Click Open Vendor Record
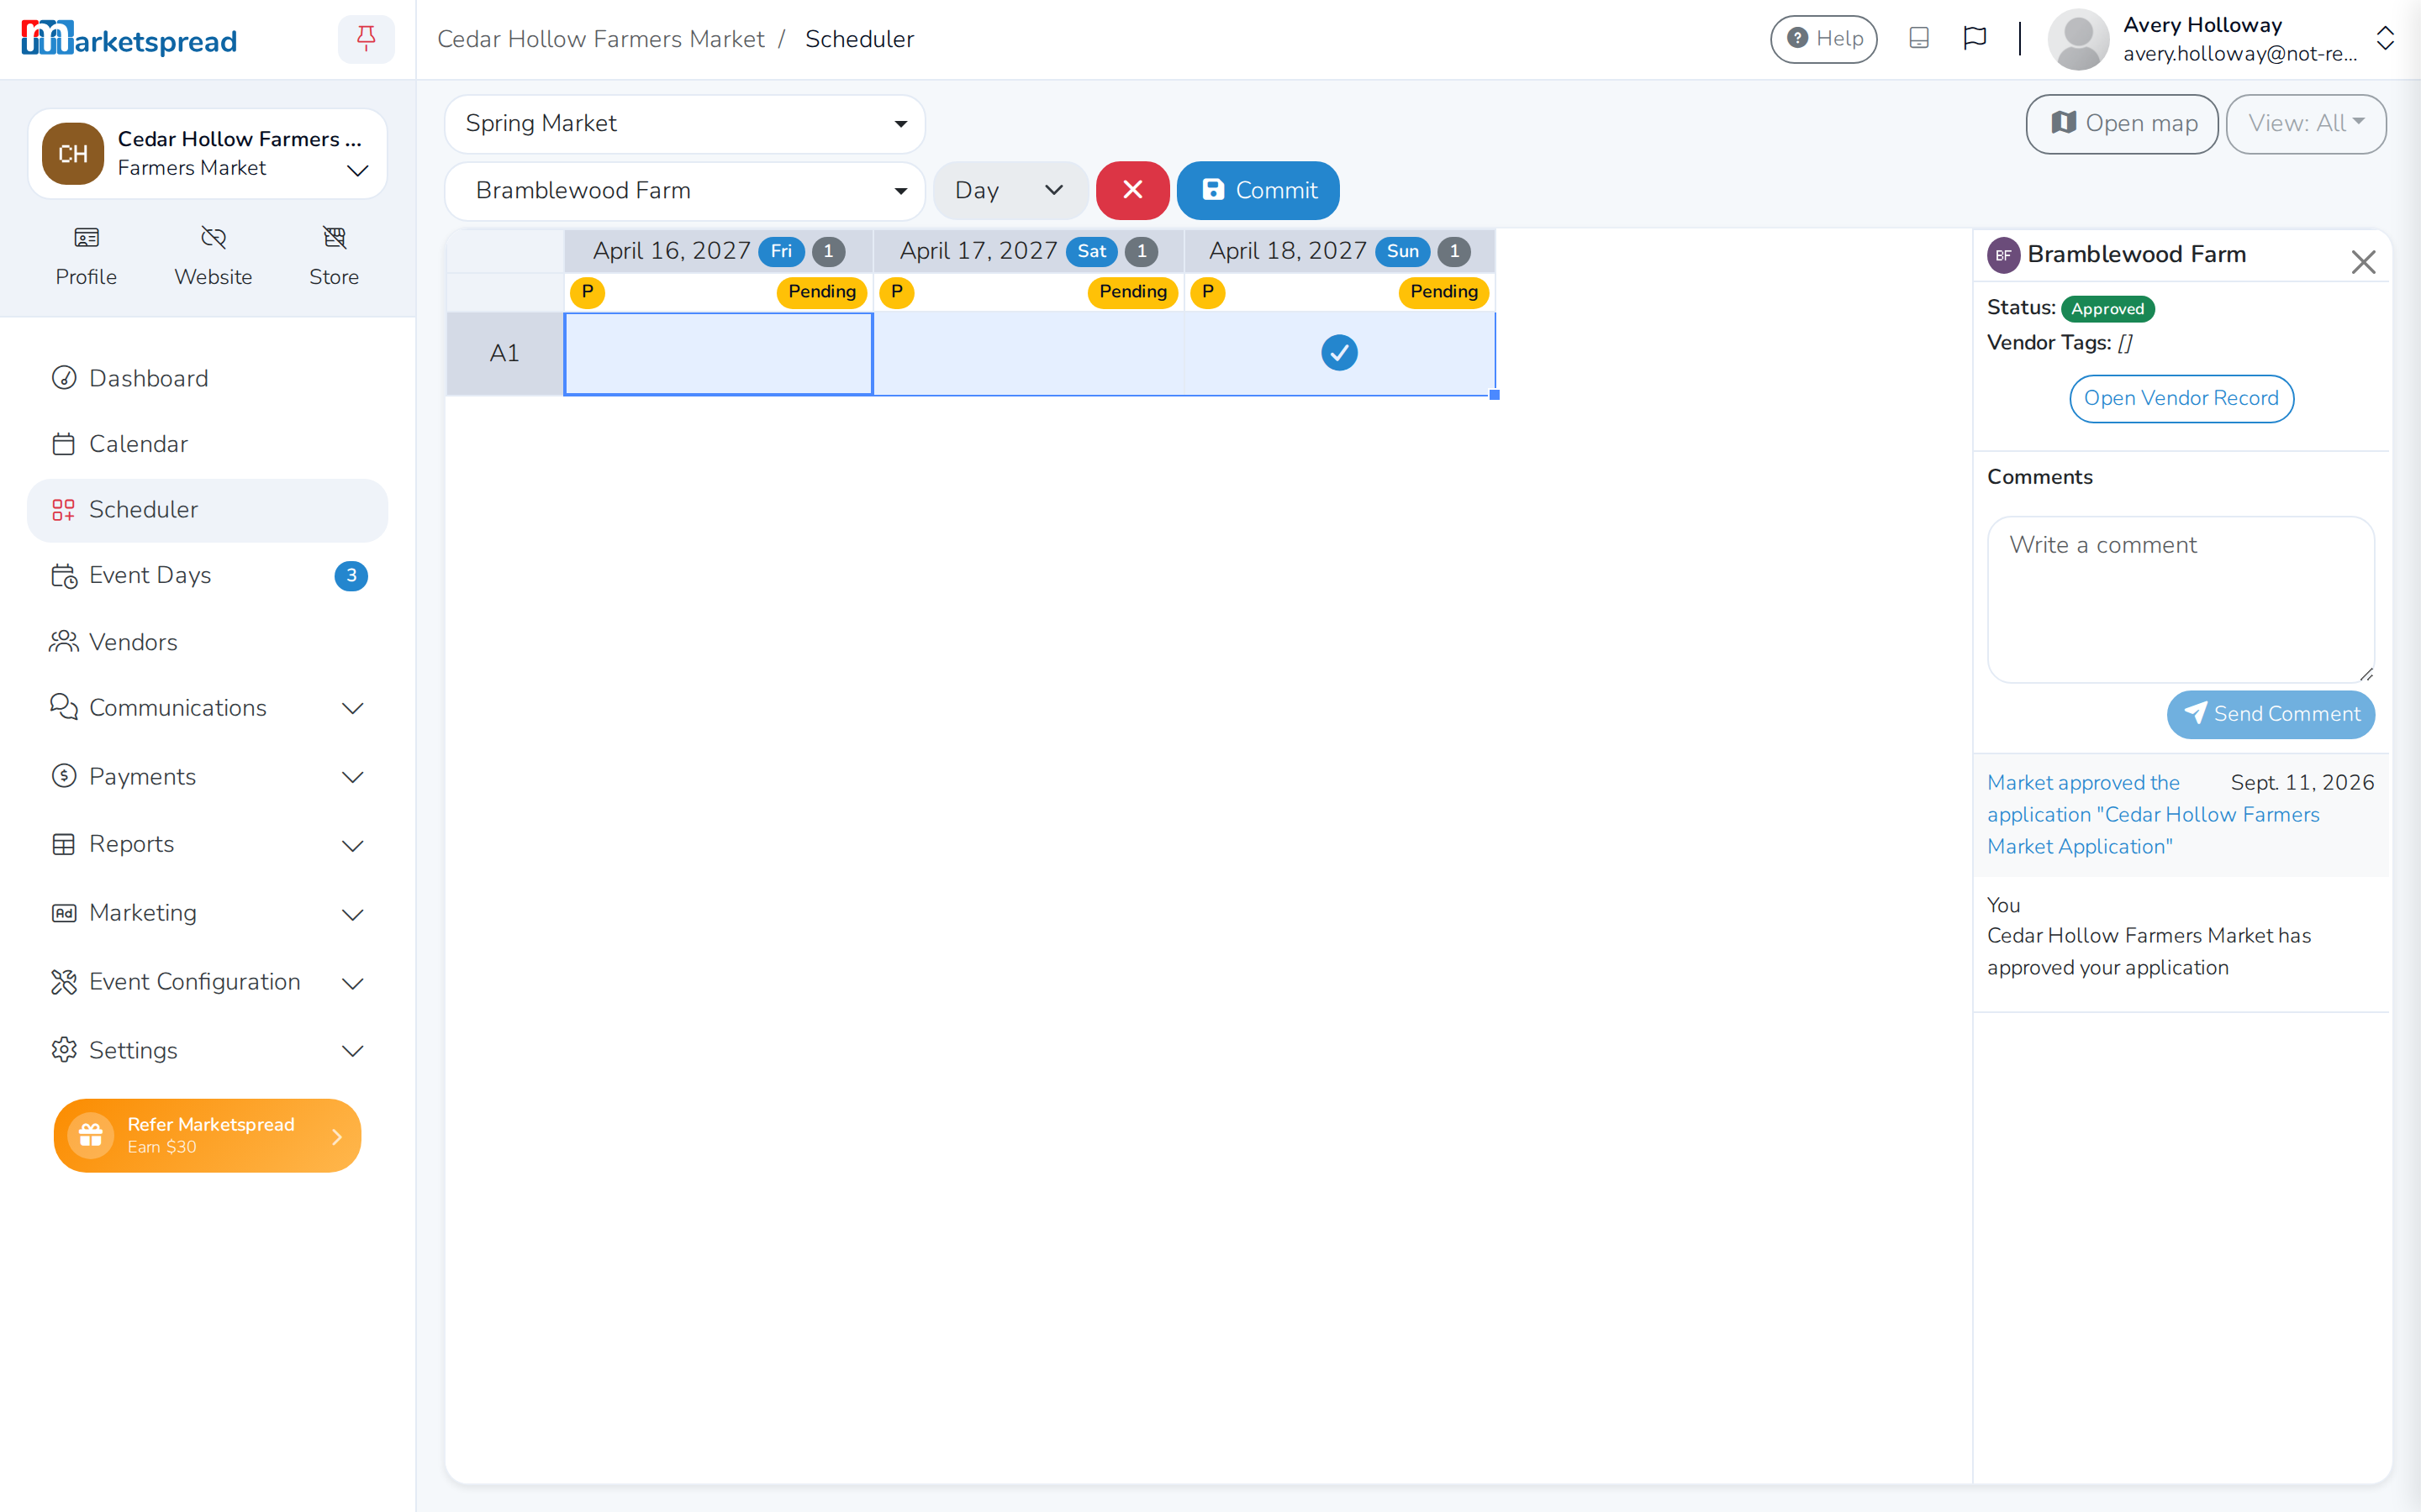 pos(2181,398)
